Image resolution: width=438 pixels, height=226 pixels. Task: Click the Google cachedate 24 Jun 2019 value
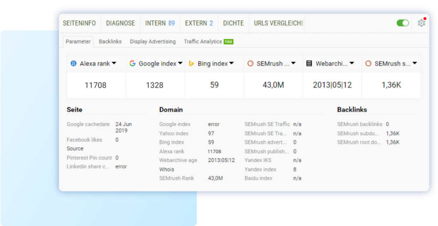124,127
